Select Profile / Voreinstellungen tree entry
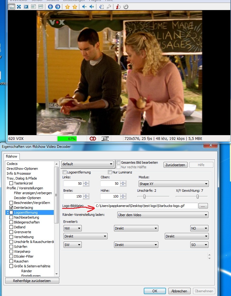231x296 pixels. tap(25, 188)
